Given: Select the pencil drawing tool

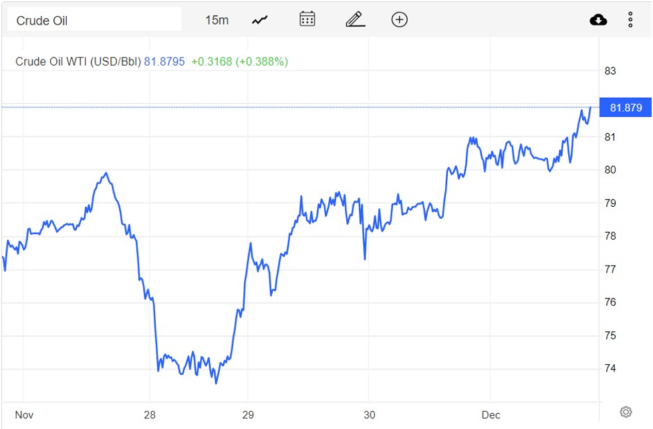Looking at the screenshot, I should [x=355, y=20].
